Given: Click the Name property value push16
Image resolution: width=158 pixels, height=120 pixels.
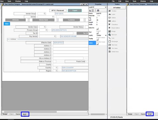Looking at the screenshot, I should pos(99,14).
